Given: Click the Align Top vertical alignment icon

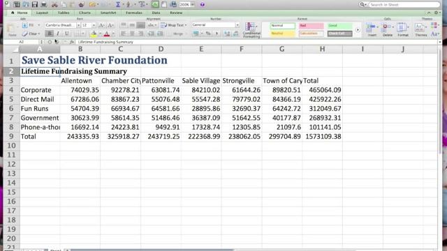Looking at the screenshot, I should point(124,25).
